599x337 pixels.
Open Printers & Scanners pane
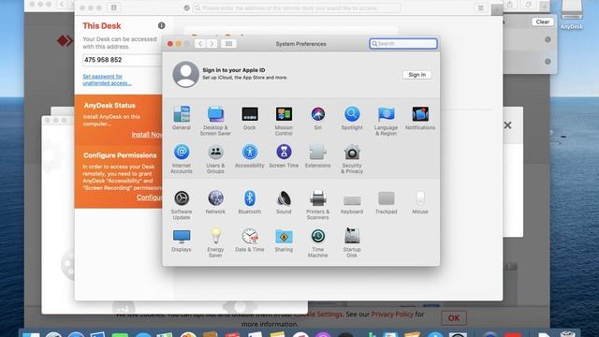pos(317,205)
